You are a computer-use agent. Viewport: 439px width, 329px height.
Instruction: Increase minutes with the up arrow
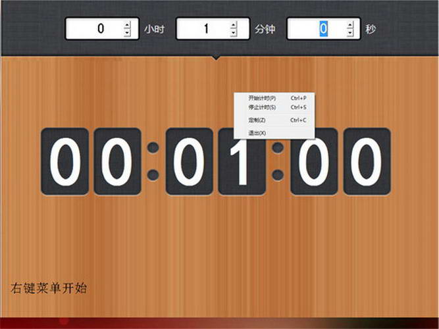(x=233, y=25)
